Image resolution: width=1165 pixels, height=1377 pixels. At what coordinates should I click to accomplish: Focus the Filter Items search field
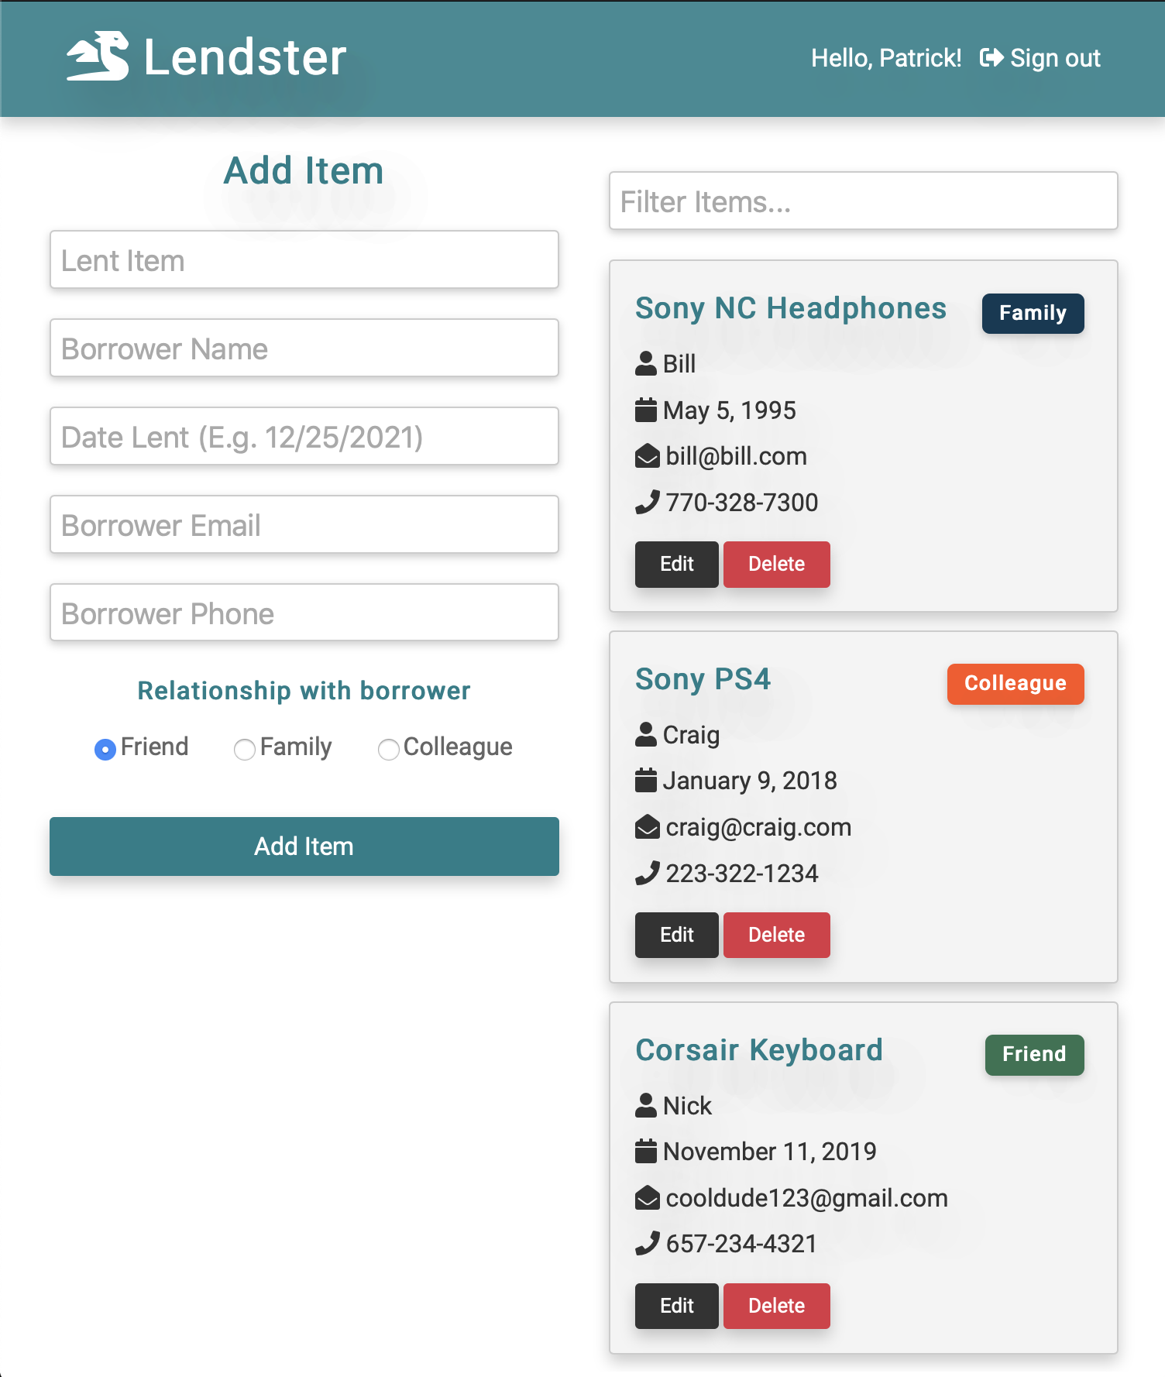(864, 201)
